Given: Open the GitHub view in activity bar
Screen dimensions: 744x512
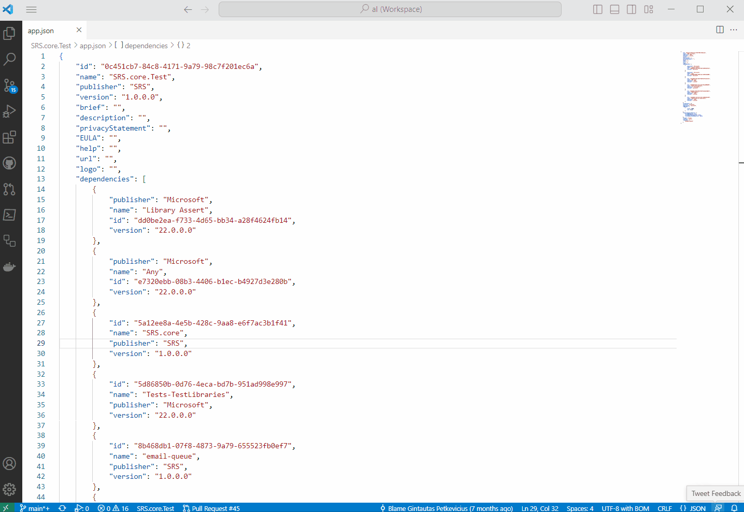Looking at the screenshot, I should tap(9, 163).
